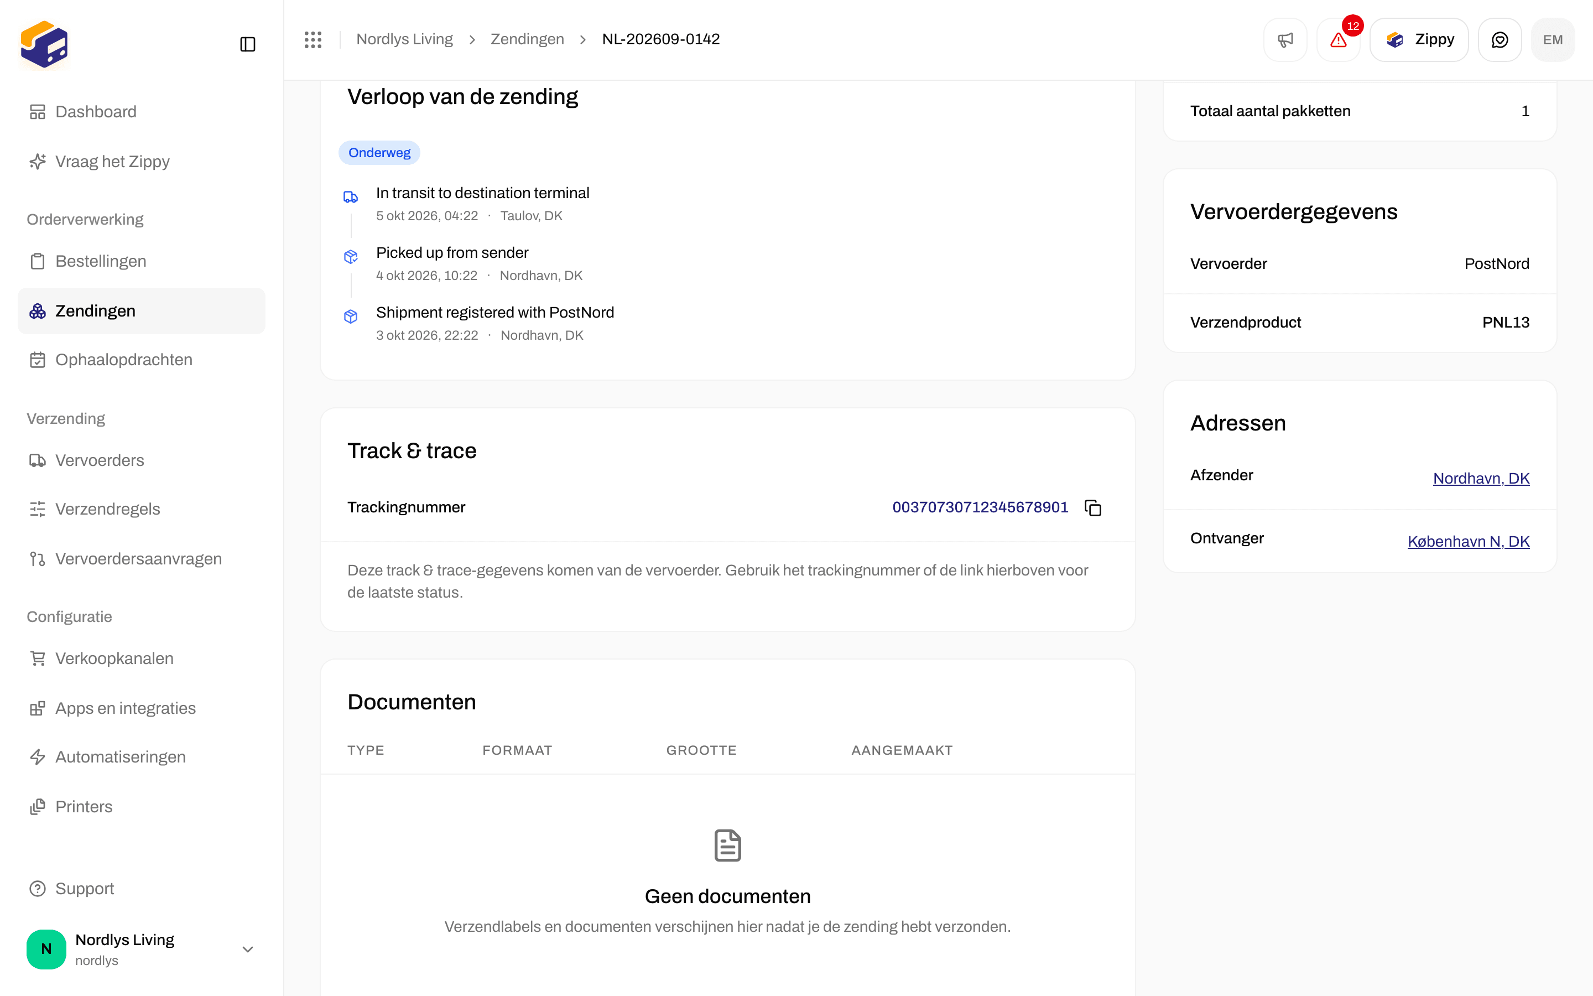Click the empty documents file icon

727,845
